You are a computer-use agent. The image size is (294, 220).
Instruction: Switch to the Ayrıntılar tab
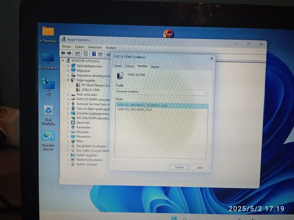pos(142,66)
